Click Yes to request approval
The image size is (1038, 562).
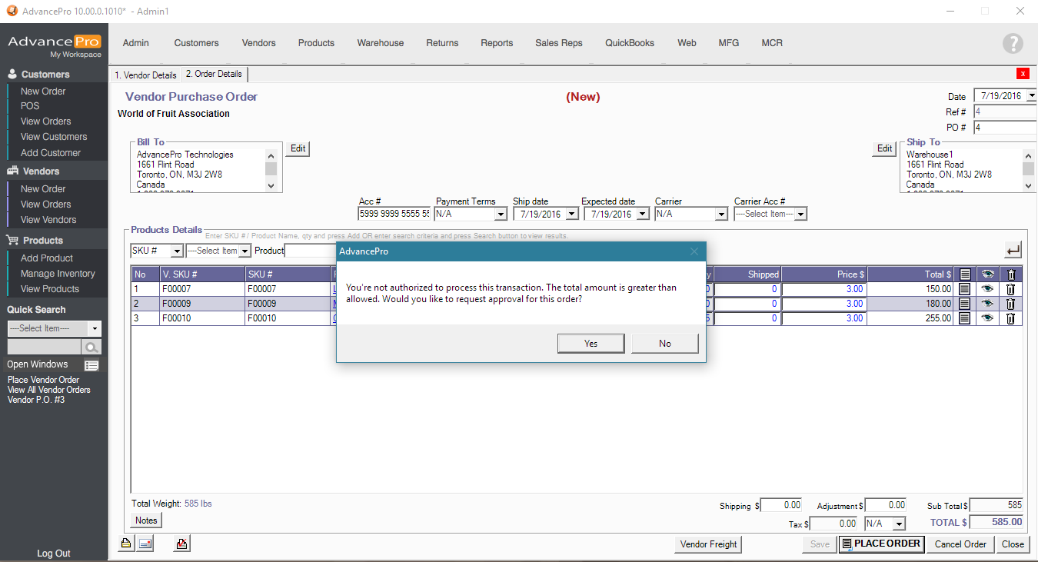[x=591, y=344]
